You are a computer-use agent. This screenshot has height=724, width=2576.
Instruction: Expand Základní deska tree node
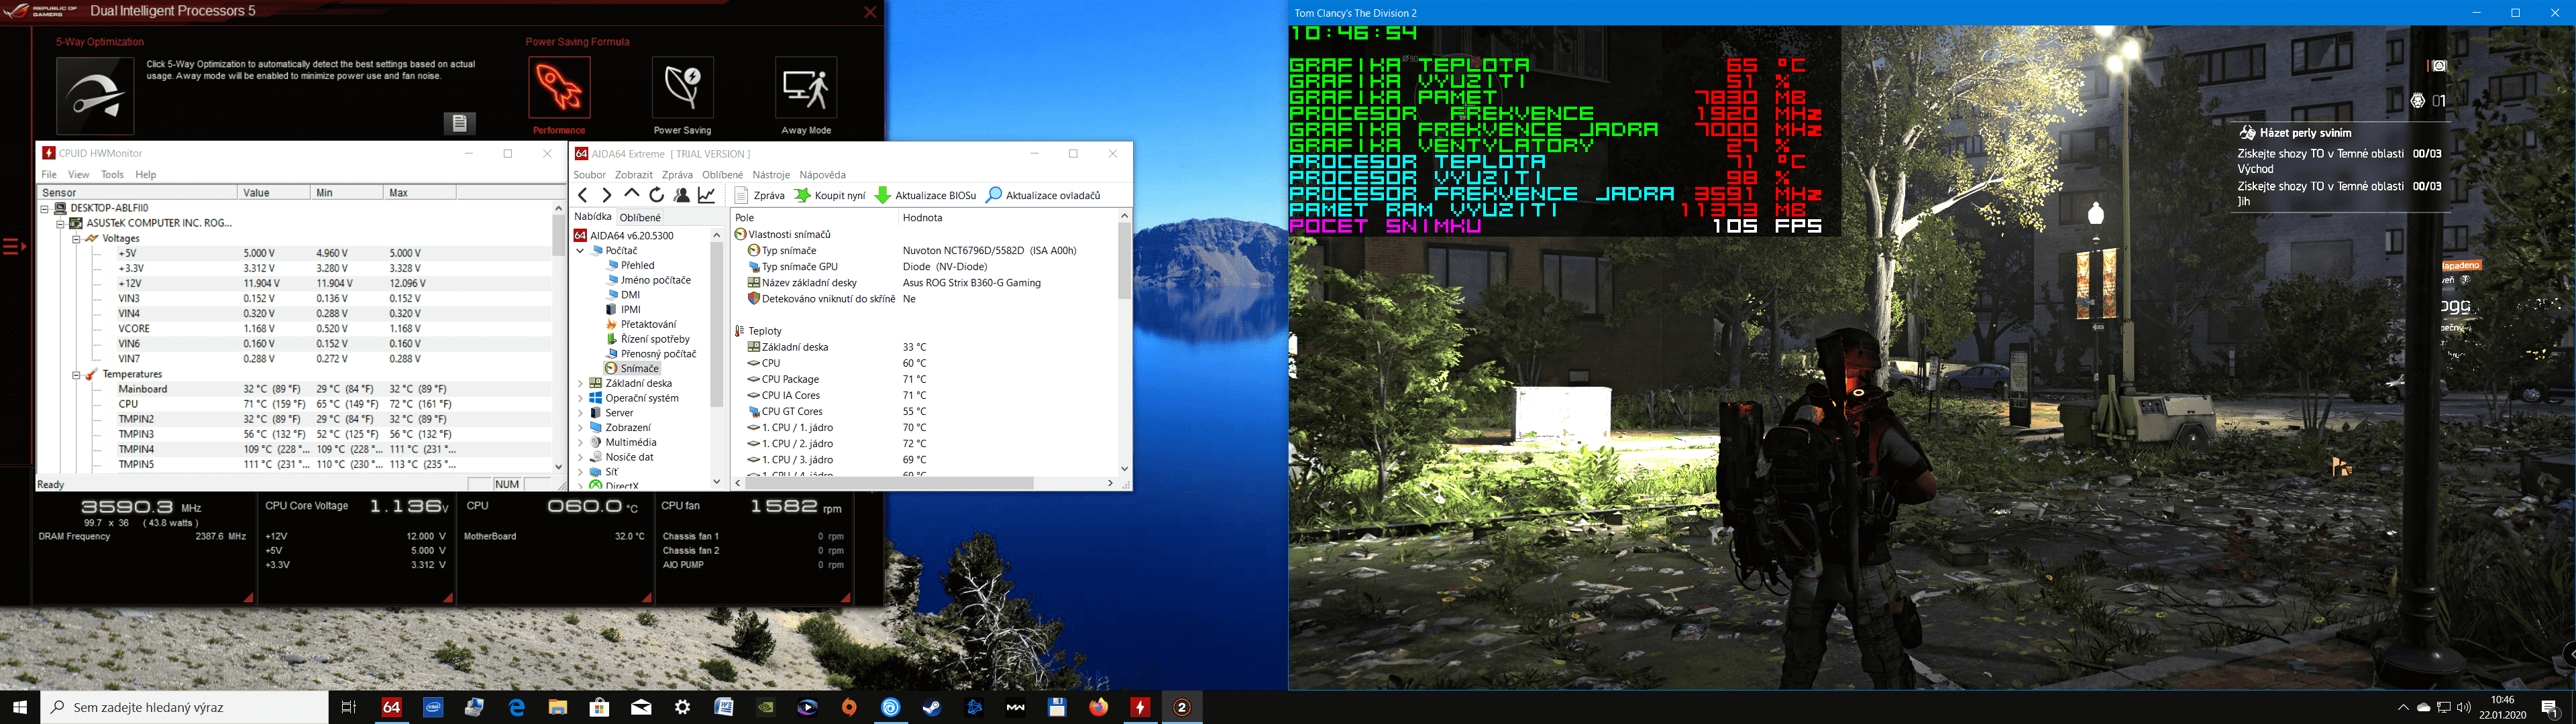[581, 383]
